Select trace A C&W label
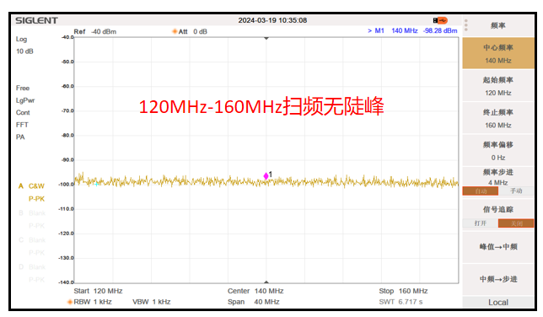The height and width of the screenshot is (317, 543). (x=31, y=186)
